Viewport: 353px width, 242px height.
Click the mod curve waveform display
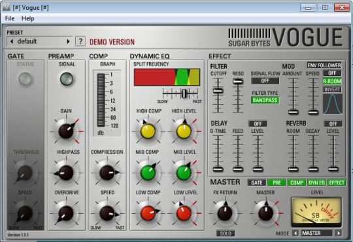tap(333, 103)
